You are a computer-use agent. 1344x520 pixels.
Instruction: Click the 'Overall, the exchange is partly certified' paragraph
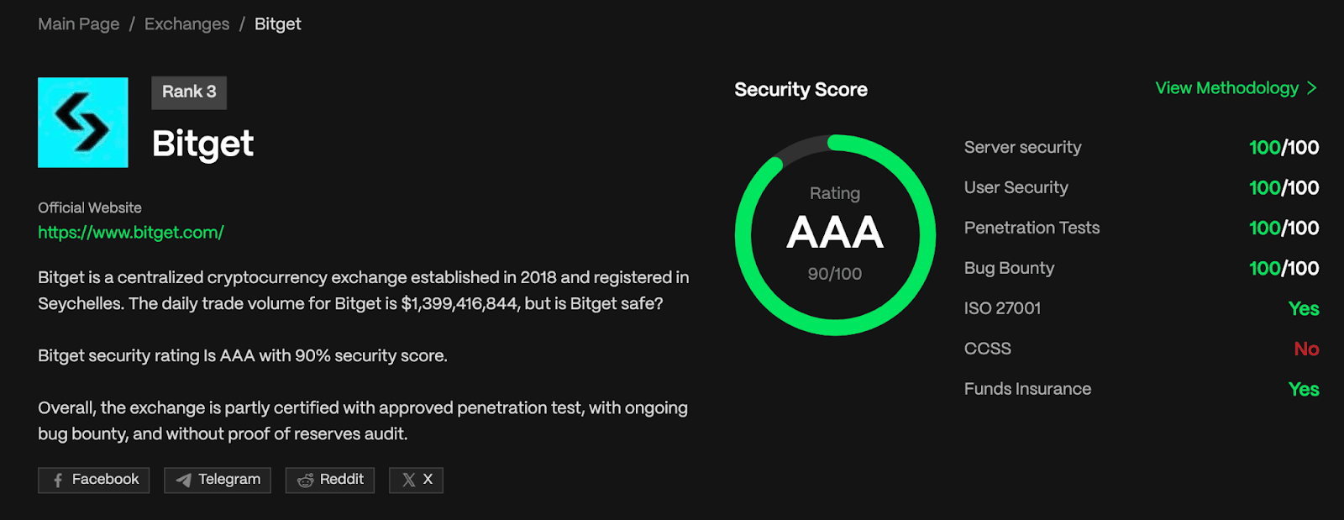363,421
